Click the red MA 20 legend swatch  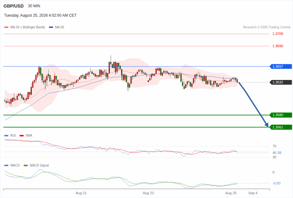pyautogui.click(x=6, y=27)
